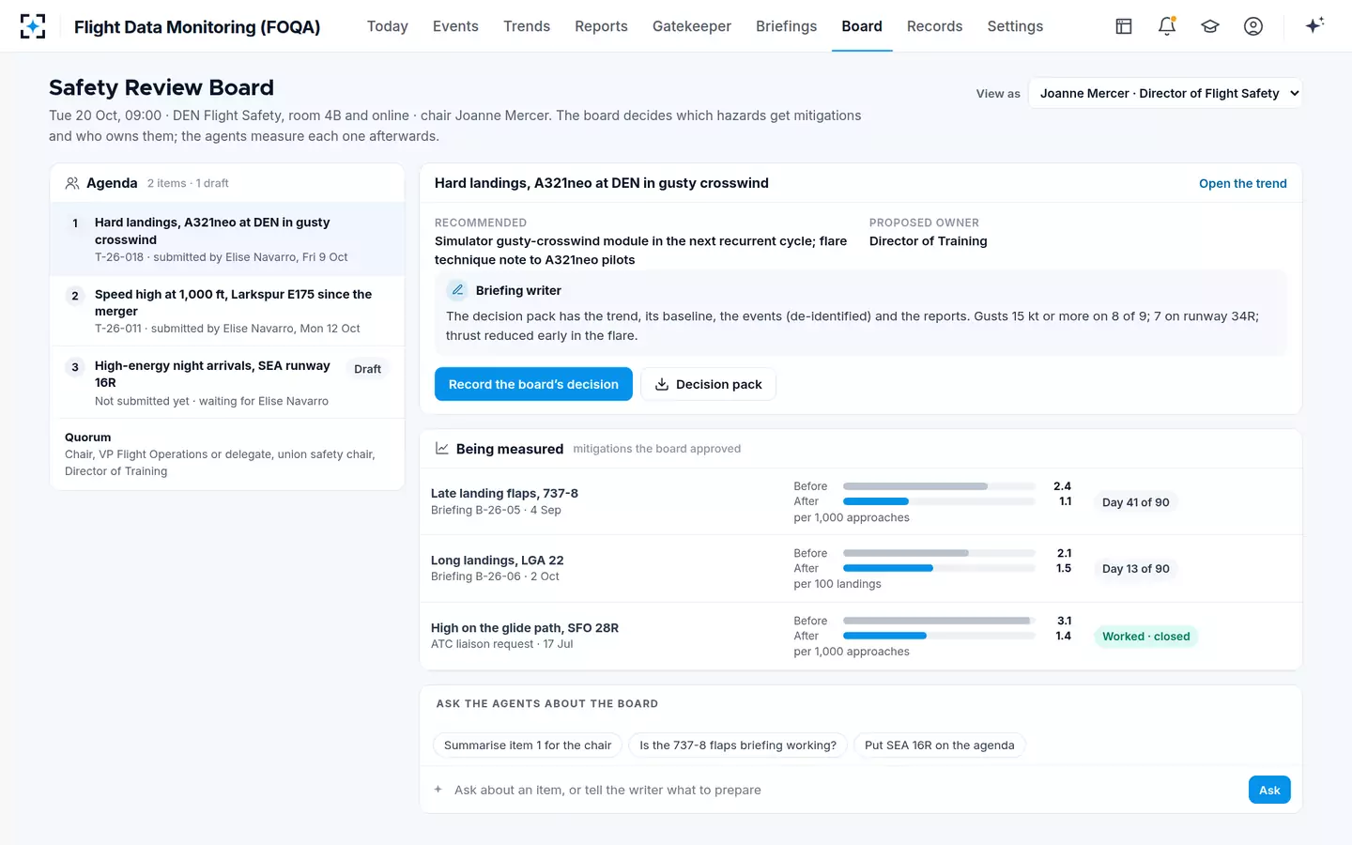This screenshot has height=845, width=1352.
Task: Click the people icon beside Agenda
Action: 72,183
